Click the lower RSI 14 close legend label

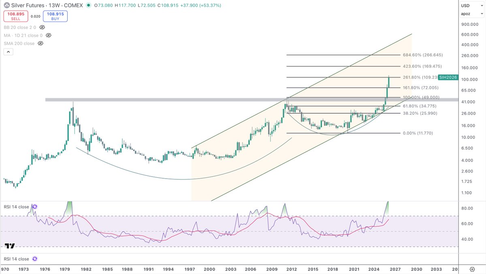17,259
